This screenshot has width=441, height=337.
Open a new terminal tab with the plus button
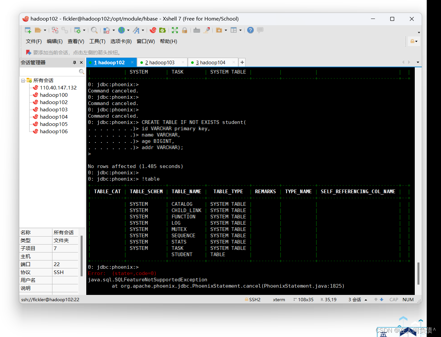click(x=242, y=62)
